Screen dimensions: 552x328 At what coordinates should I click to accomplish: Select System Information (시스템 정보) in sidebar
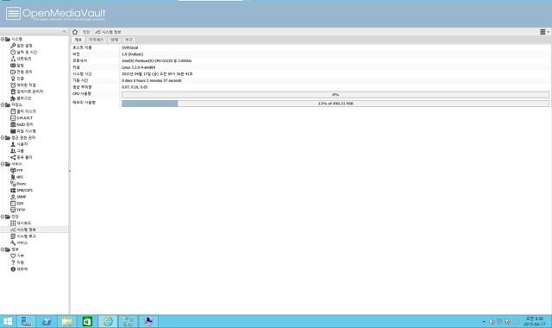click(23, 230)
